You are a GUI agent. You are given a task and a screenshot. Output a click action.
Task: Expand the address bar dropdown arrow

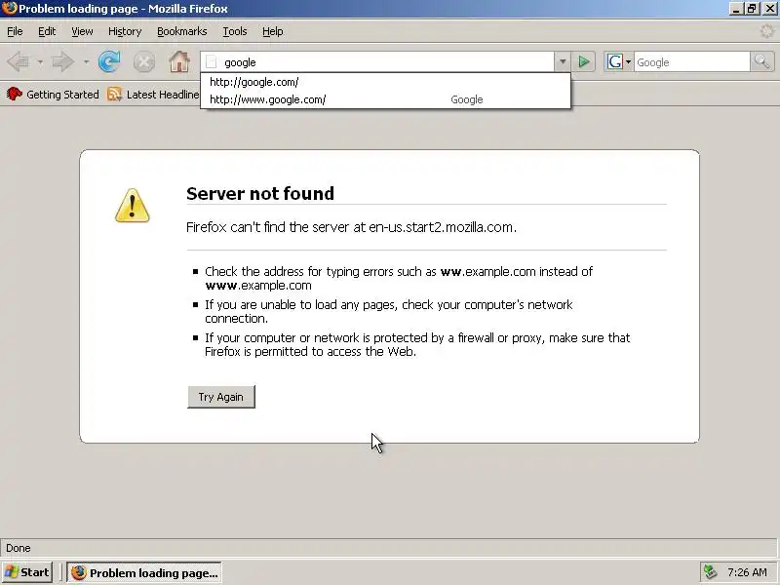coord(563,62)
